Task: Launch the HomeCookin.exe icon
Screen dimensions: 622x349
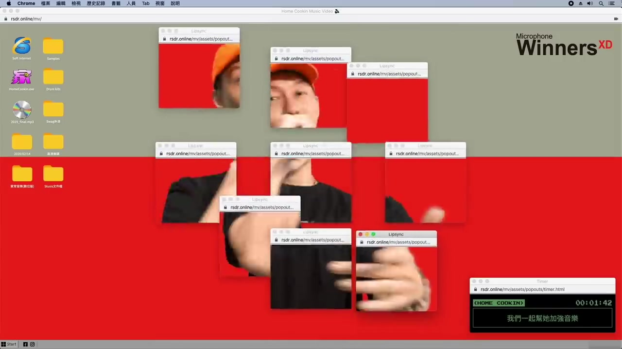Action: coord(22,80)
